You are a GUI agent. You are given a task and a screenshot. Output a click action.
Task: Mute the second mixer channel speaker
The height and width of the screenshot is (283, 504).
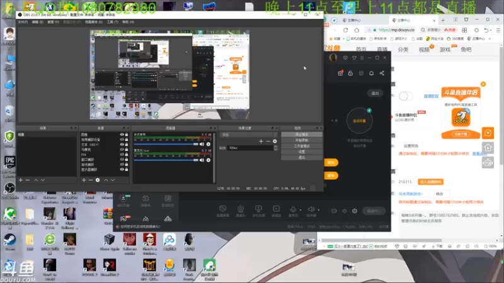tap(202, 160)
